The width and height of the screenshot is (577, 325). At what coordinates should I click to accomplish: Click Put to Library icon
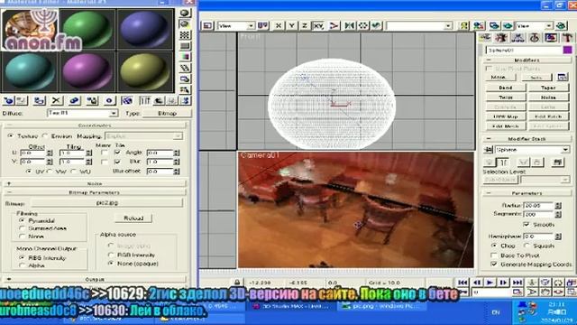pos(92,100)
